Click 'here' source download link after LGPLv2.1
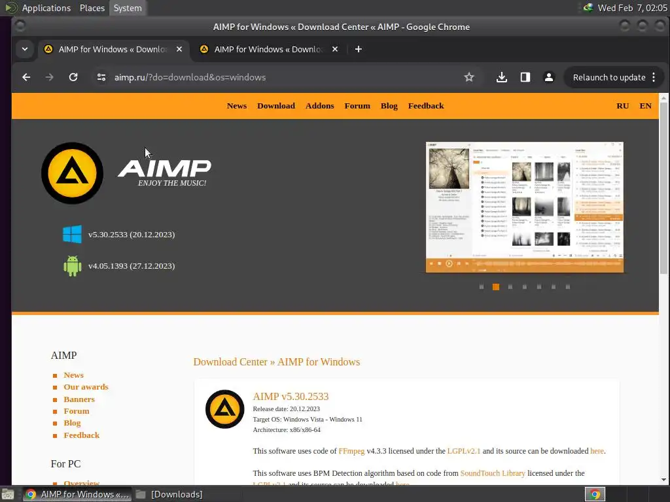Viewport: 670px width, 502px height. (597, 451)
